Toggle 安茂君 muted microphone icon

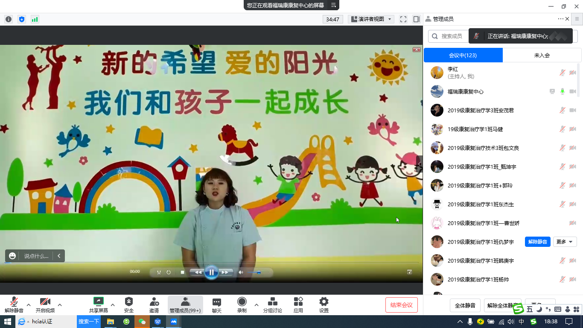(x=563, y=110)
